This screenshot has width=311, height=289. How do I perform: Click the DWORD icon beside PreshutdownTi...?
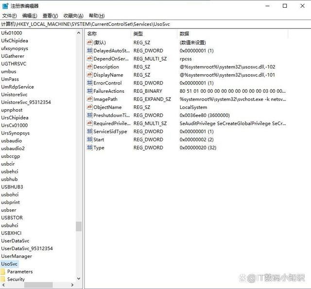89,115
